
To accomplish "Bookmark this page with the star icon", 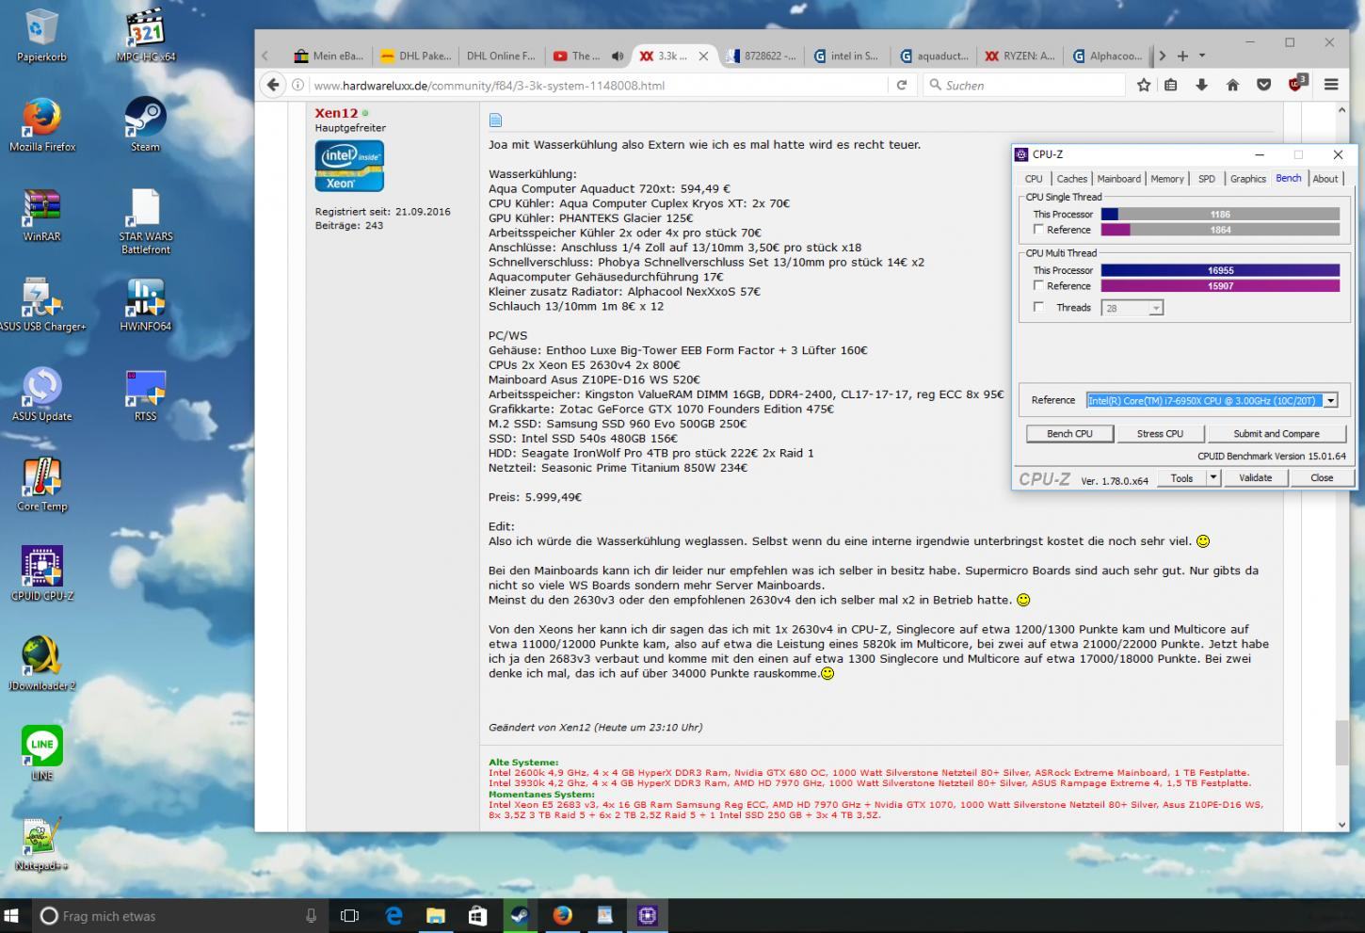I will [1144, 85].
